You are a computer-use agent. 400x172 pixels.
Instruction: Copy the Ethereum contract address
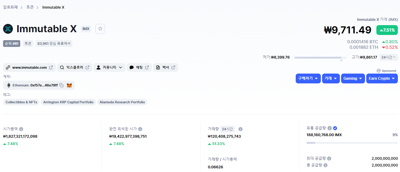coord(61,85)
